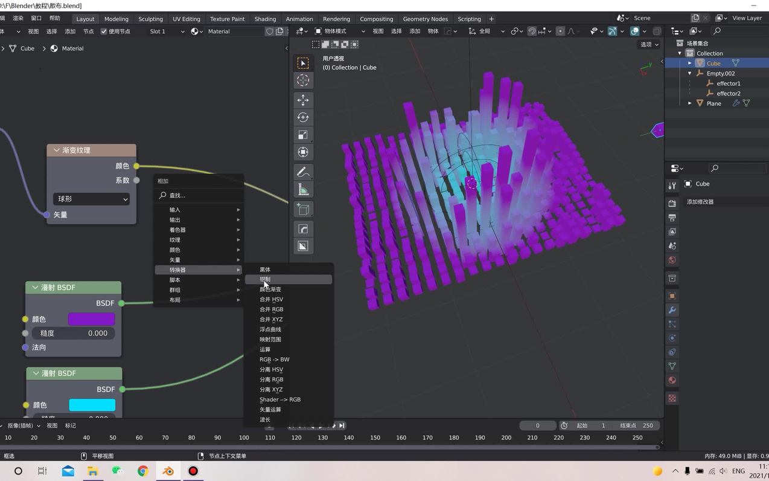Switch to the Shading workspace tab
The image size is (769, 481).
click(265, 19)
